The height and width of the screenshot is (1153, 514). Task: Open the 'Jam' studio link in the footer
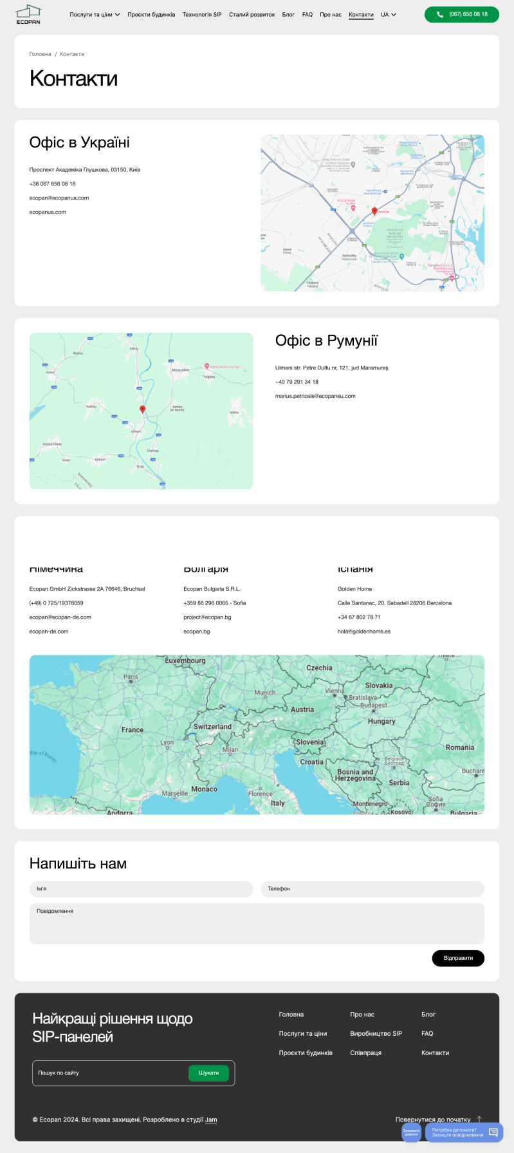[x=211, y=1120]
